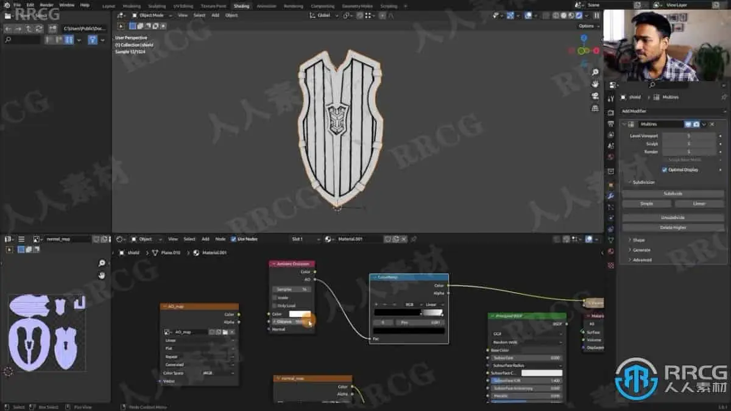Select the Modifier Properties wrench icon
The height and width of the screenshot is (411, 731).
pos(610,194)
